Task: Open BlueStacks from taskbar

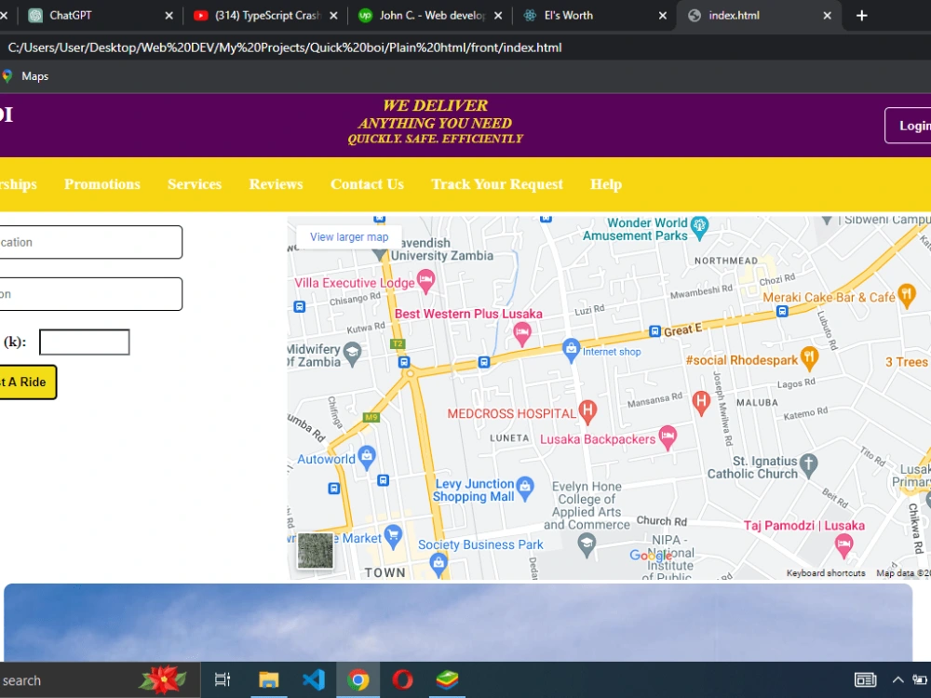Action: 447,680
